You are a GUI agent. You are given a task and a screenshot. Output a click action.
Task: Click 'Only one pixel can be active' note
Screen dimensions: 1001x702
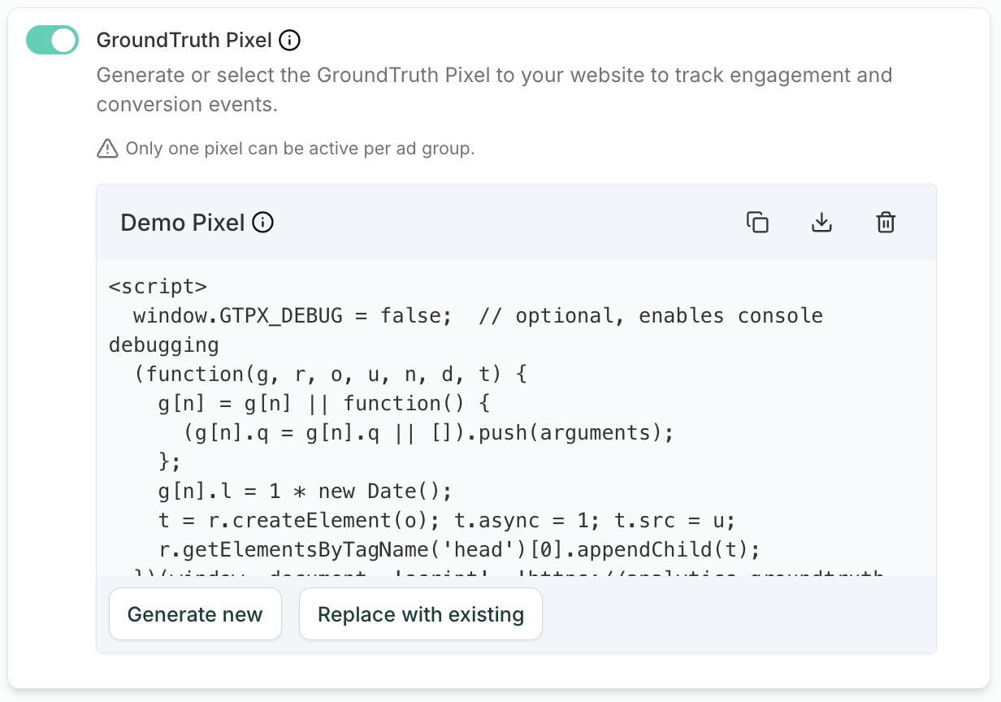coord(300,149)
